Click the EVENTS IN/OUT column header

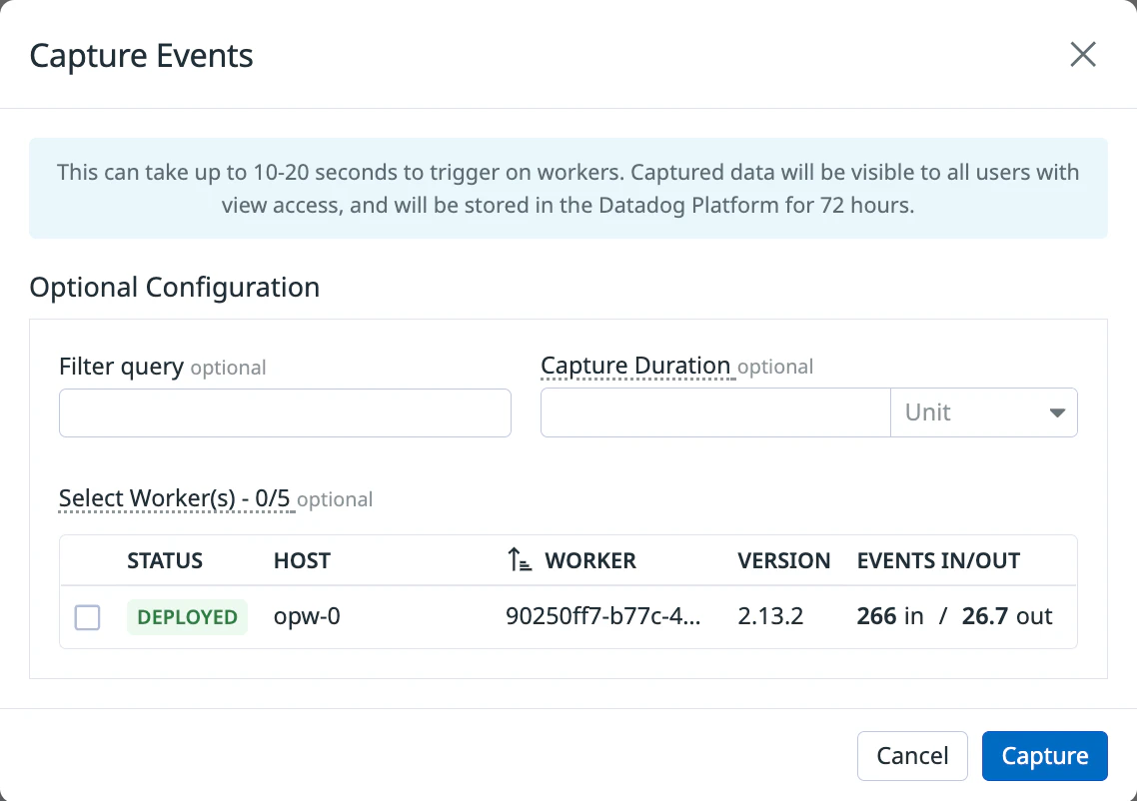click(938, 561)
